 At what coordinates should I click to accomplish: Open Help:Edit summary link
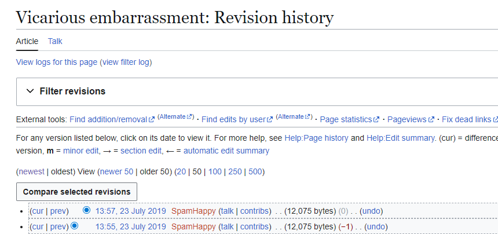[400, 138]
